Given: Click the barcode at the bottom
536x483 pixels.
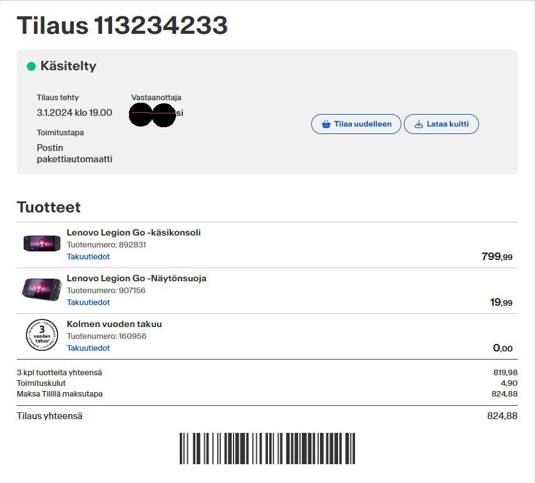Looking at the screenshot, I should pyautogui.click(x=267, y=449).
